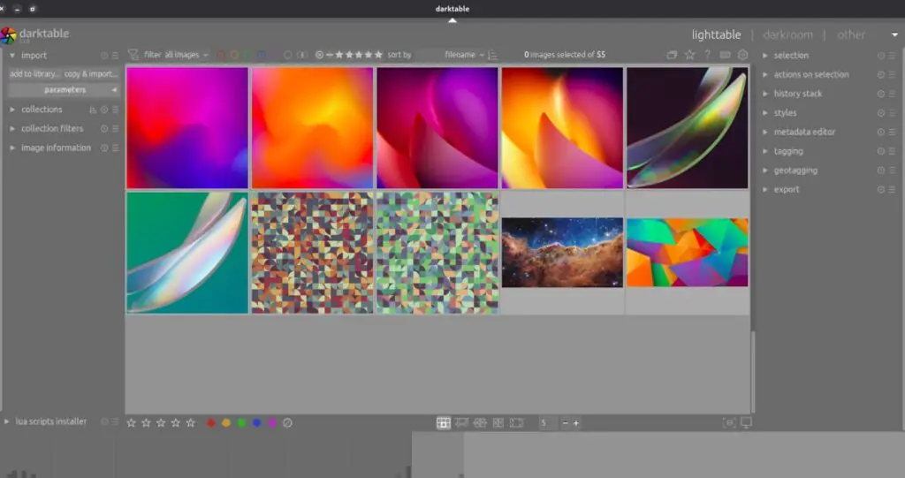Image resolution: width=905 pixels, height=478 pixels.
Task: Click the rejected filter circle-x icon
Action: tap(319, 55)
